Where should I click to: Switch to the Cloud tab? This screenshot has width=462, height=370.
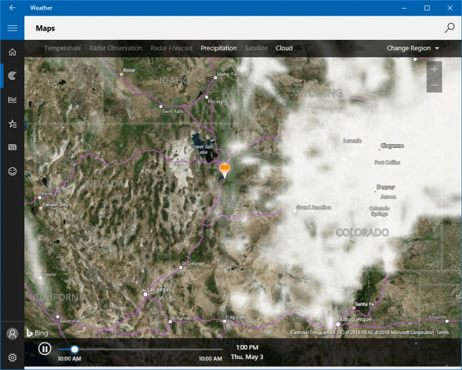(284, 48)
